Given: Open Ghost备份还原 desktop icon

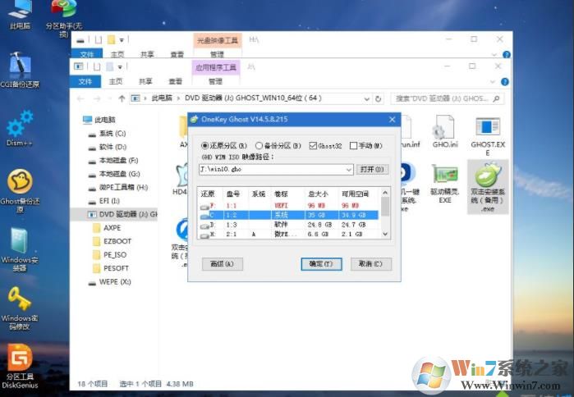Looking at the screenshot, I should point(20,191).
